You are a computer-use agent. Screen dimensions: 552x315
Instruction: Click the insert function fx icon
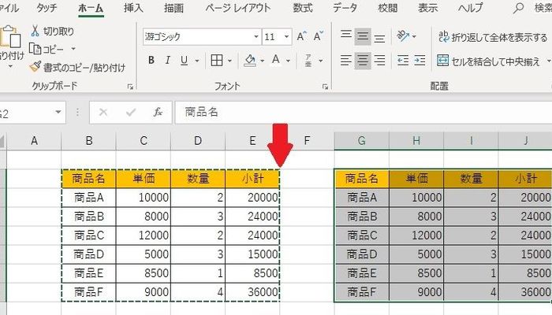(x=158, y=112)
